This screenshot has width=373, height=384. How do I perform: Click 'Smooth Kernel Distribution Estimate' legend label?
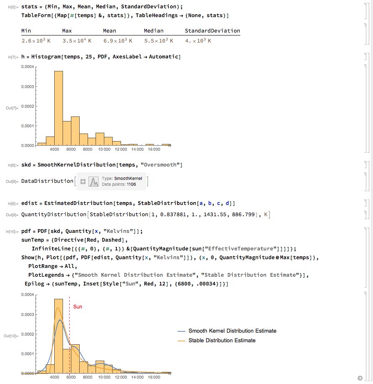[x=232, y=331]
